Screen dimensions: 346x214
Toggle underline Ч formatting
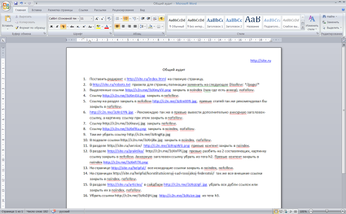[x=63, y=26]
